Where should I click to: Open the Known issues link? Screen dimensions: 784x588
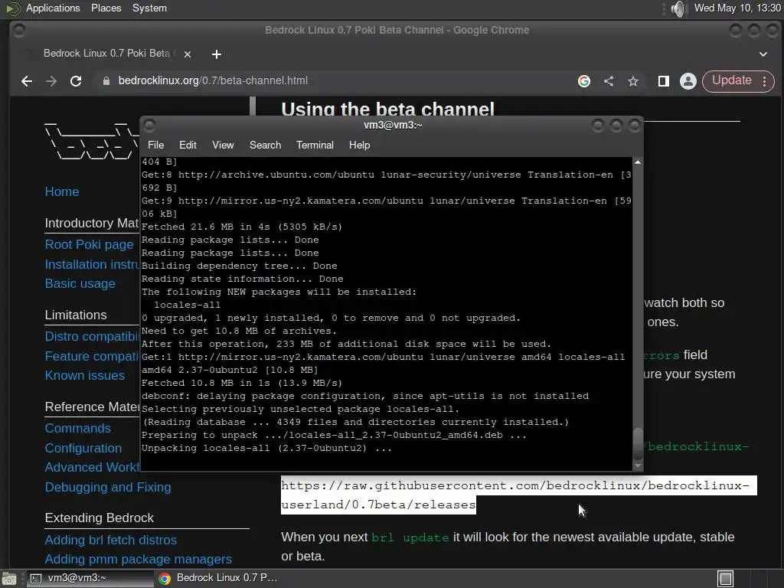(84, 375)
